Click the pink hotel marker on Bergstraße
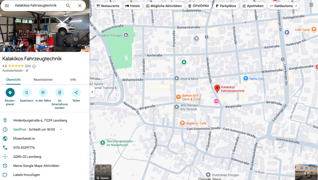Image resolution: width=318 pixels, height=180 pixels. click(x=217, y=101)
